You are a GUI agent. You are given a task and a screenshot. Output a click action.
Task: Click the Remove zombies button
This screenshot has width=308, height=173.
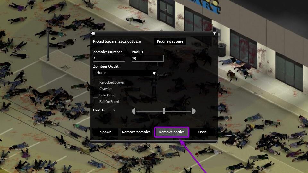click(136, 132)
